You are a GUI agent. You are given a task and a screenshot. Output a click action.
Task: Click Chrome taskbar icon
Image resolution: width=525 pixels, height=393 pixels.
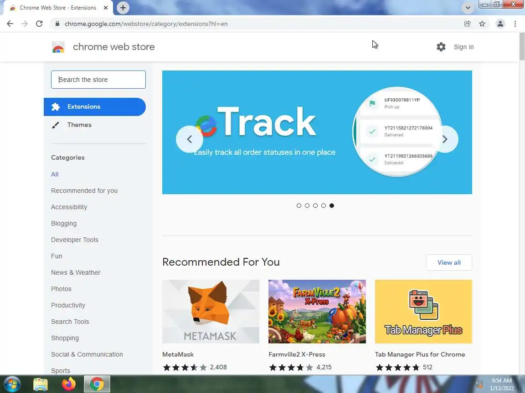(97, 384)
